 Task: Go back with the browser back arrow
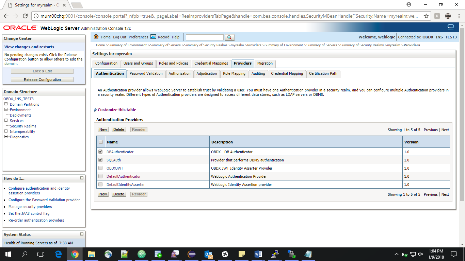(6, 16)
